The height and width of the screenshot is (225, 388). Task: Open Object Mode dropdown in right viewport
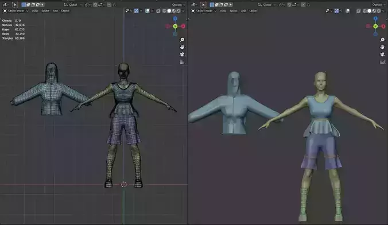coord(204,11)
